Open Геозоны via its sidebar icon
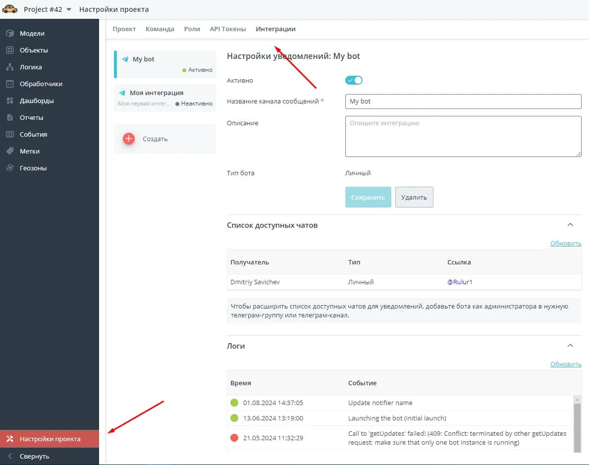 [9, 168]
